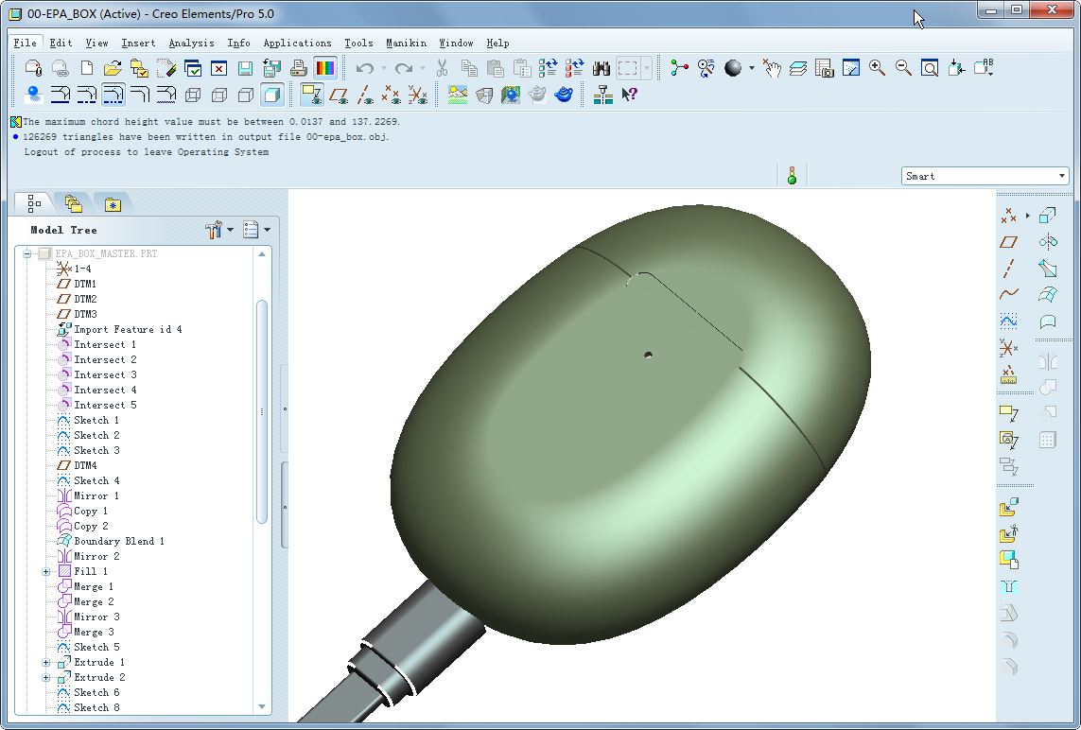Click the Context-sensitive Help arrow icon
The image size is (1081, 730).
pyautogui.click(x=629, y=95)
